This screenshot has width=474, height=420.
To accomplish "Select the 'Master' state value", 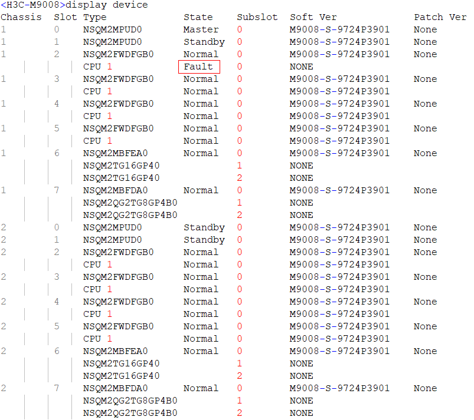I will pyautogui.click(x=201, y=29).
